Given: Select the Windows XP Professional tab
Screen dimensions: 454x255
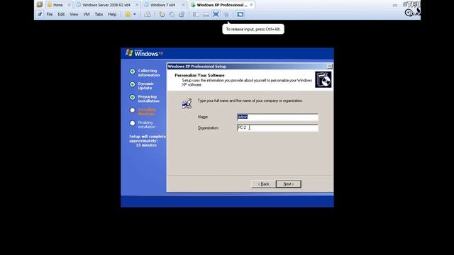Looking at the screenshot, I should coord(222,5).
